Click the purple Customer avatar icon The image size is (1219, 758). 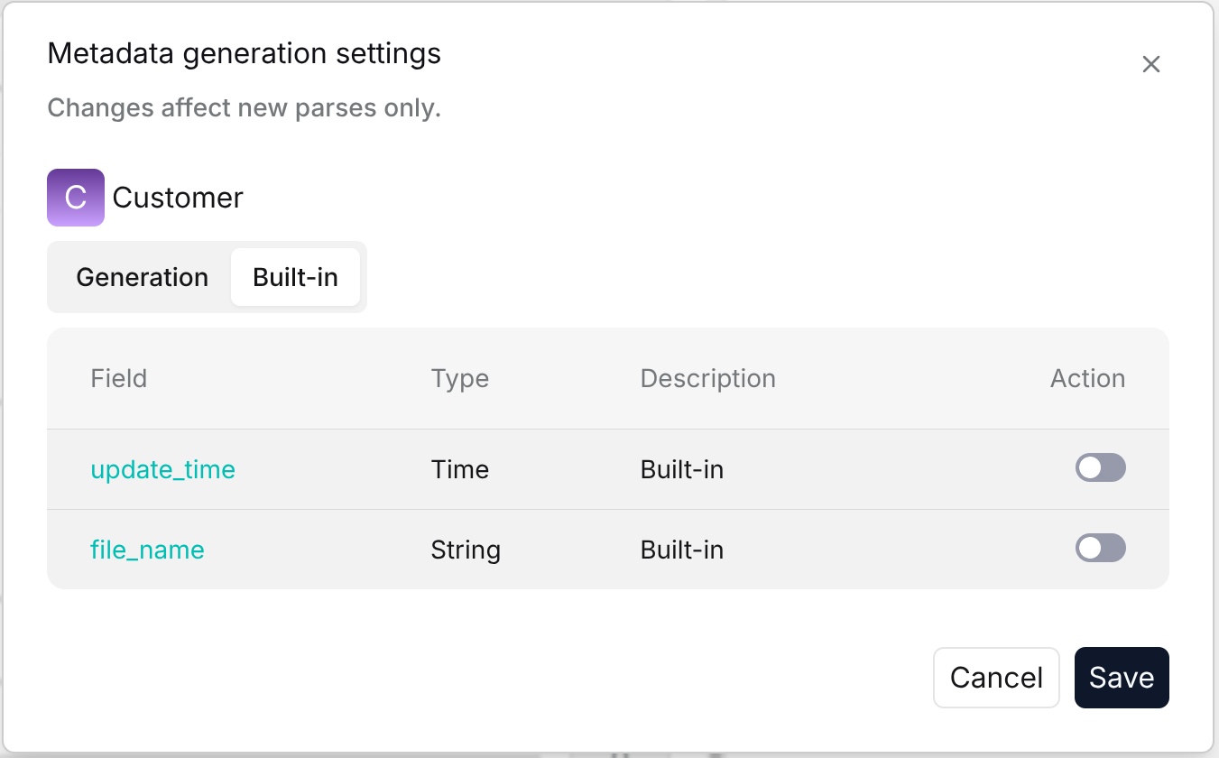(76, 198)
